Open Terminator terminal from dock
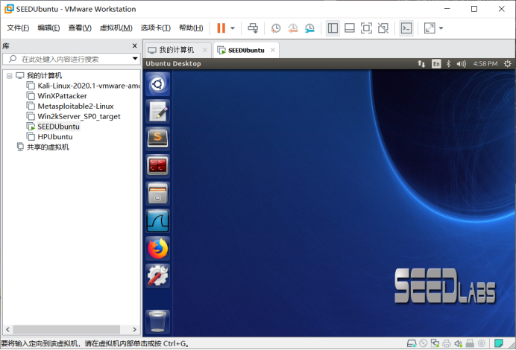 click(157, 166)
